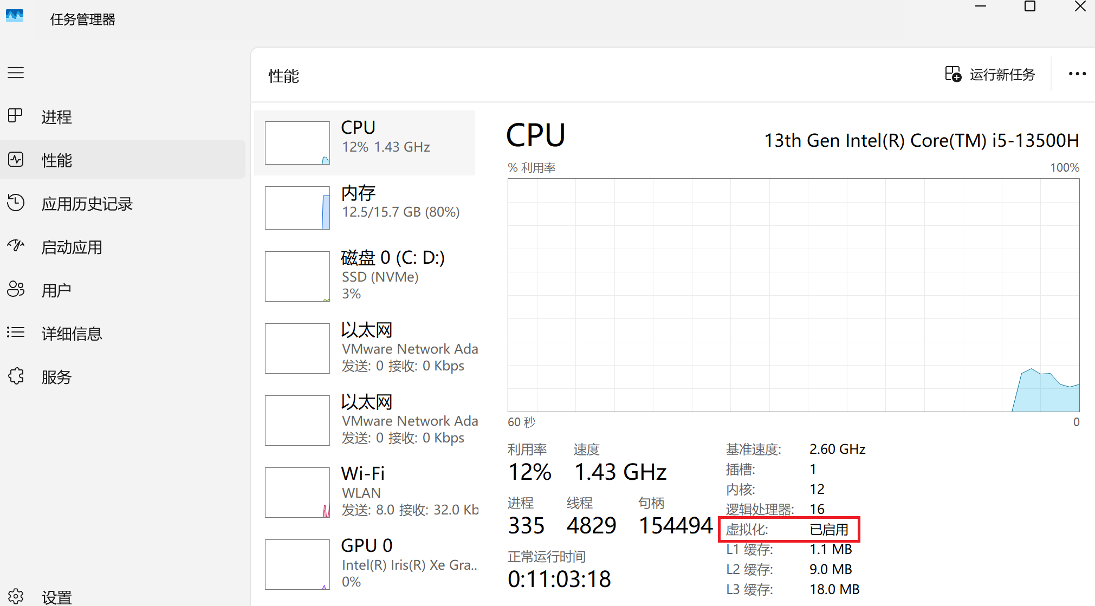The image size is (1095, 606).
Task: Open the 详细信息 details list icon
Action: (x=16, y=333)
